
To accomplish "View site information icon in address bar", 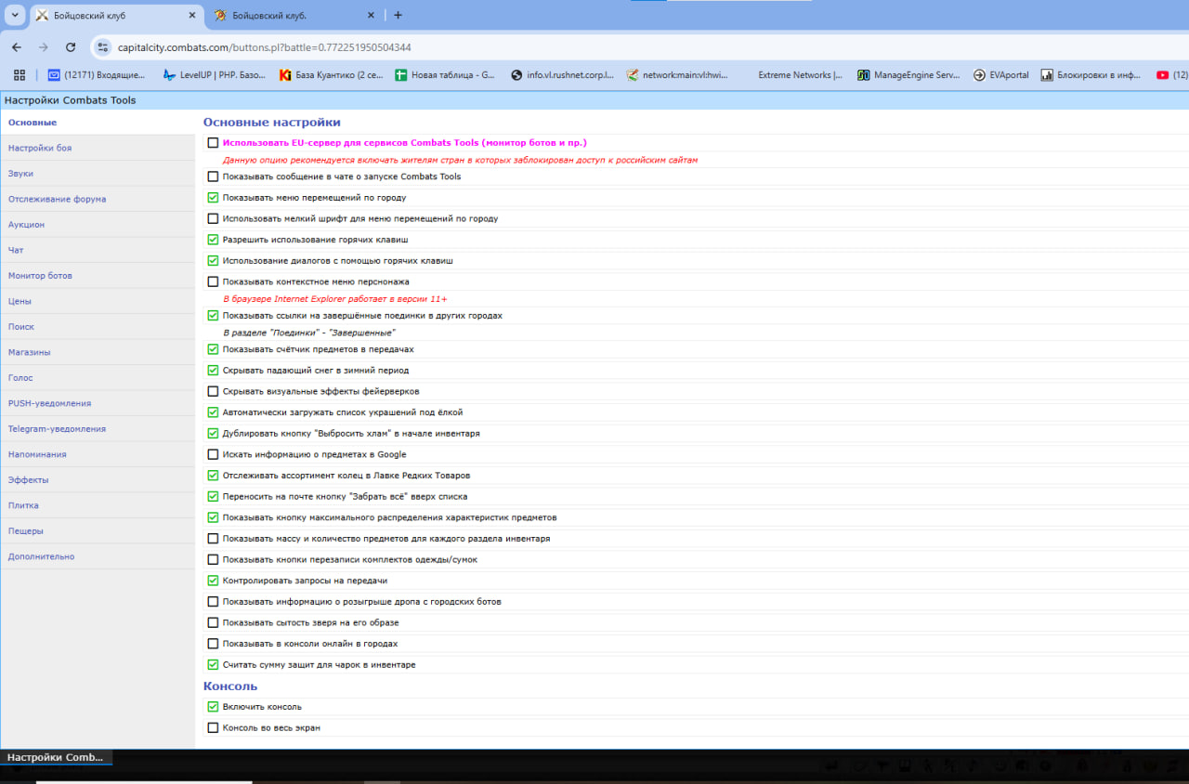I will [103, 47].
